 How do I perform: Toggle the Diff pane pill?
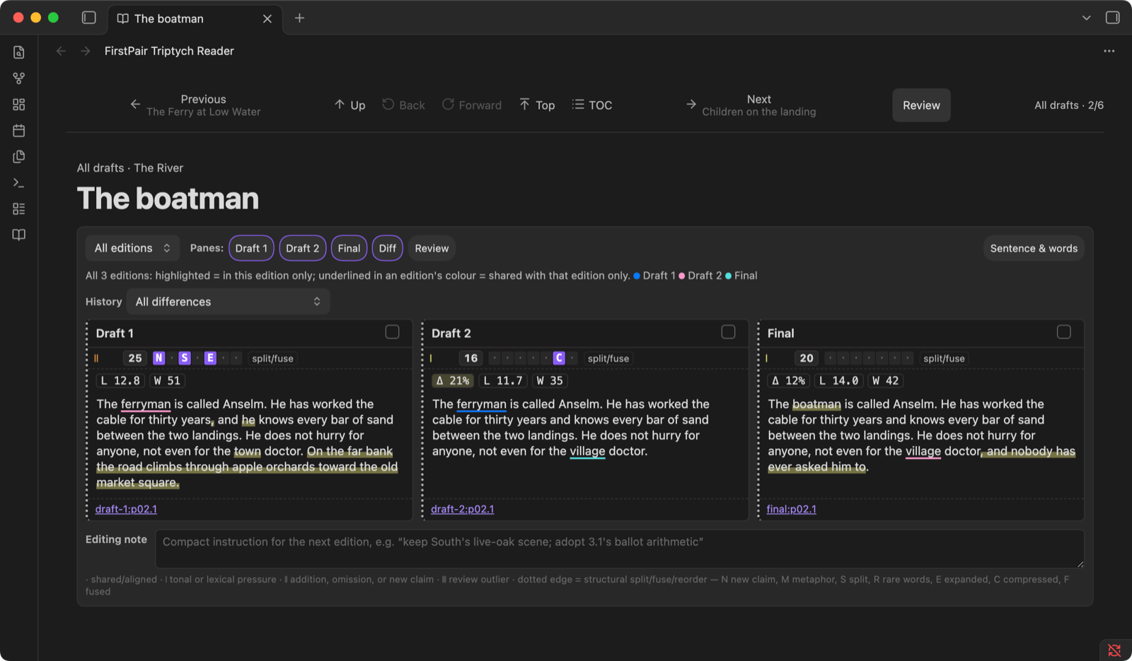click(388, 248)
